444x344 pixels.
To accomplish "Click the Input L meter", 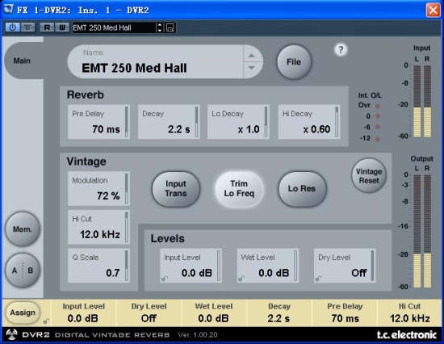I will click(x=417, y=101).
